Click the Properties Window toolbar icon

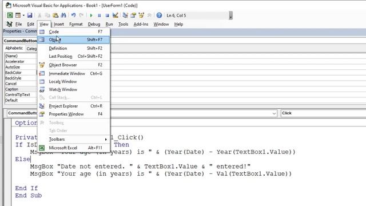coord(133,15)
